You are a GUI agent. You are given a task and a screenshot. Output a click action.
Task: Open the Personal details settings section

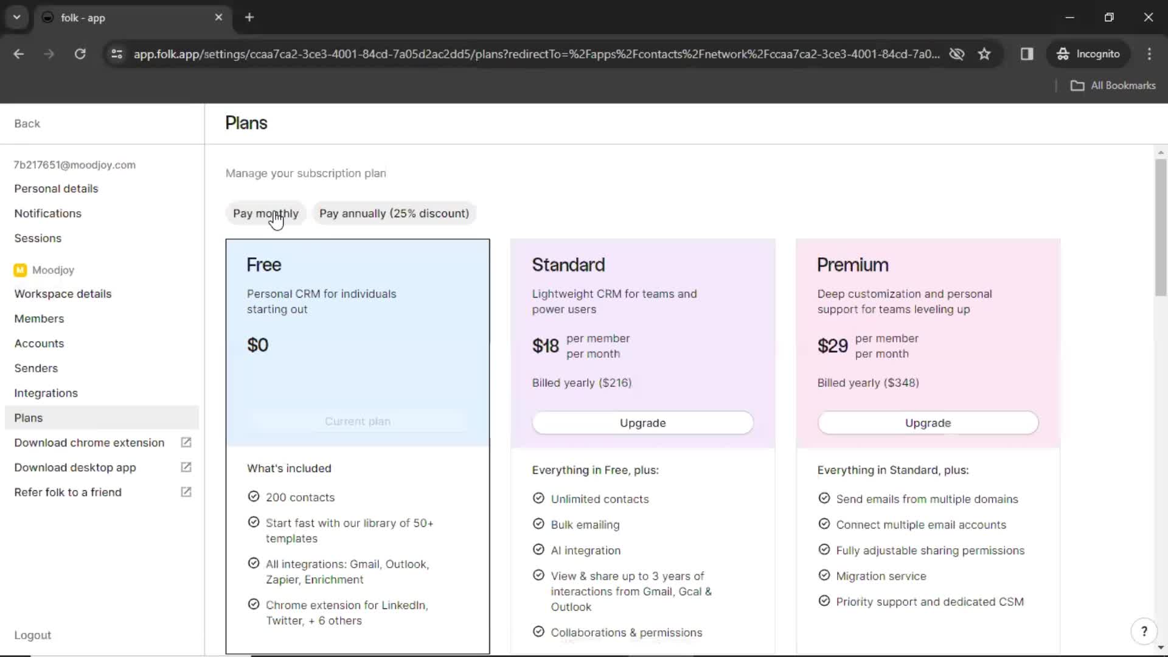pyautogui.click(x=56, y=188)
